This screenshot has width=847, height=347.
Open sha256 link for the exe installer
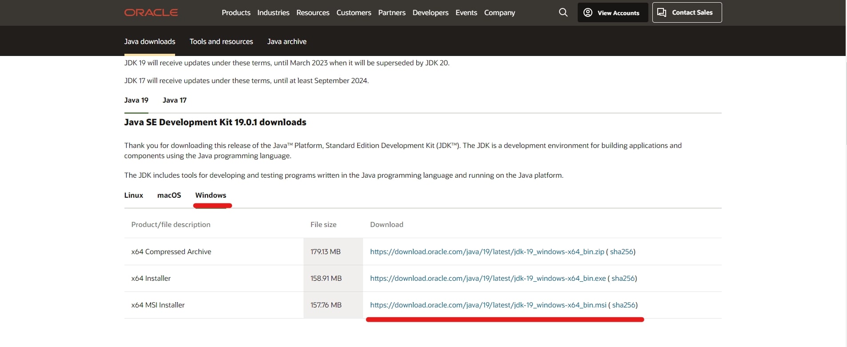tap(623, 278)
